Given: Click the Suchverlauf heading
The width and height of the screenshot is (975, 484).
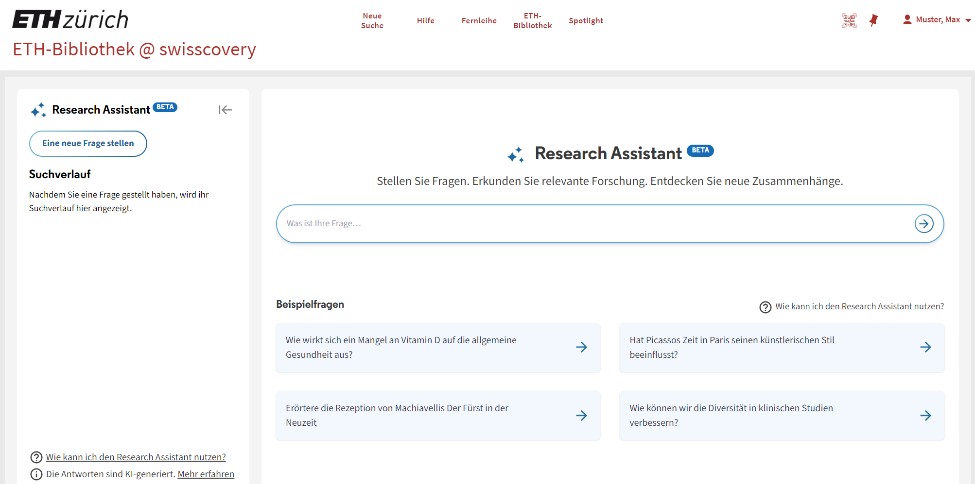Looking at the screenshot, I should (x=60, y=174).
